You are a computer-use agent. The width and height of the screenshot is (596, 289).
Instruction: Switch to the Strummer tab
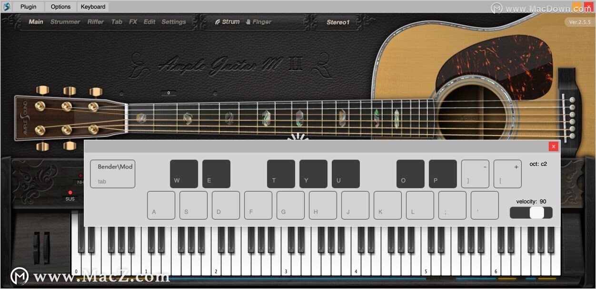click(65, 22)
